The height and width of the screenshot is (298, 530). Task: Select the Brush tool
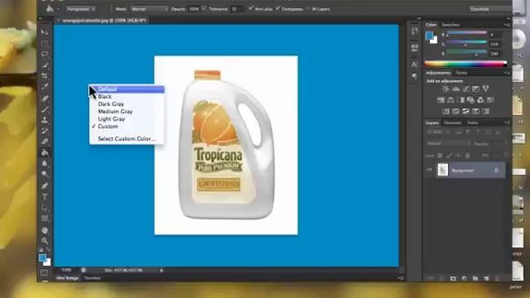[x=44, y=109]
